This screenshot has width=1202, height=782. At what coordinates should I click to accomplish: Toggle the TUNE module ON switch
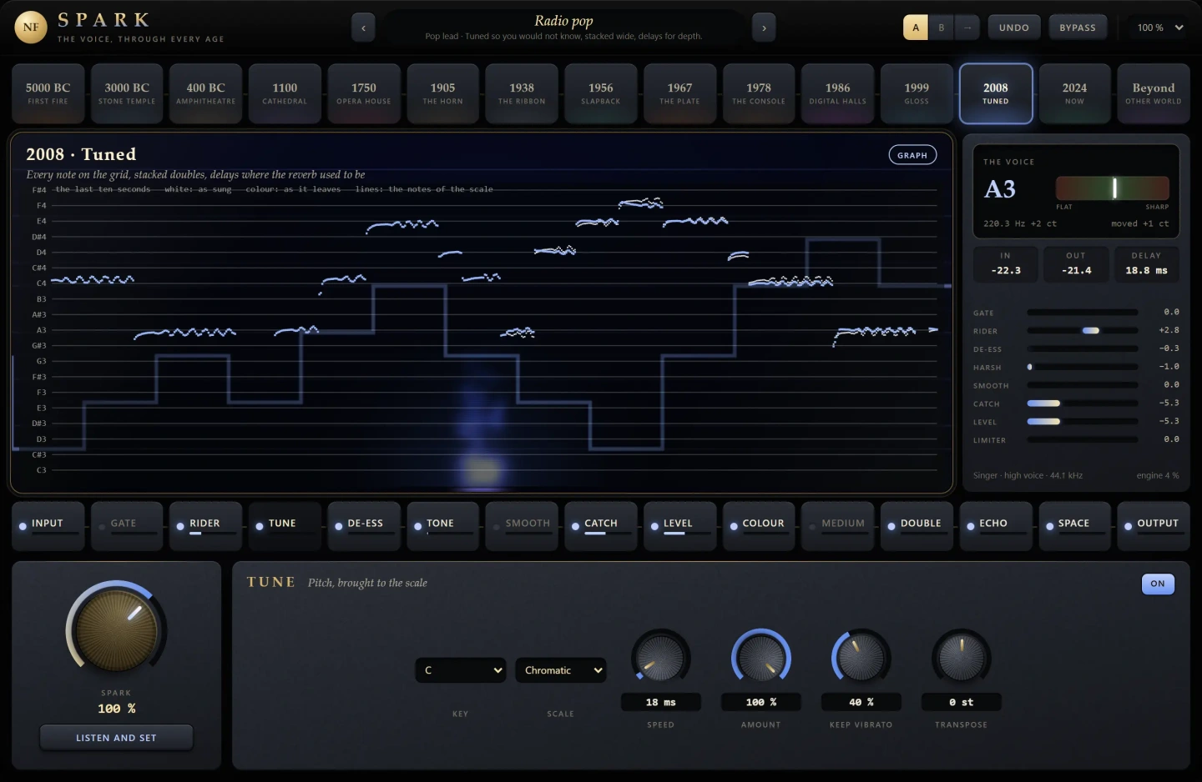click(x=1158, y=584)
